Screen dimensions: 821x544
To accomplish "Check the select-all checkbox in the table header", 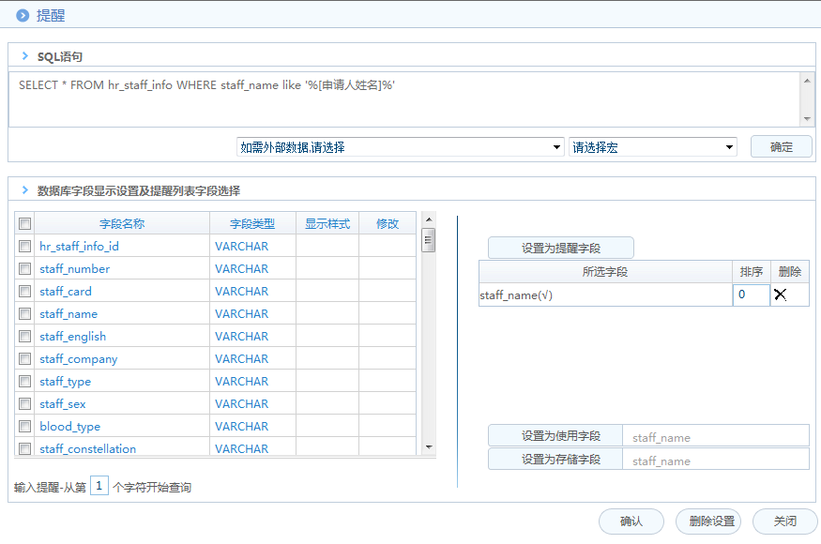I will 24,223.
